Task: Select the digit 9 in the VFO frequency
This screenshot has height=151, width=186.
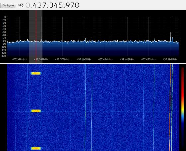Action: 68,5
